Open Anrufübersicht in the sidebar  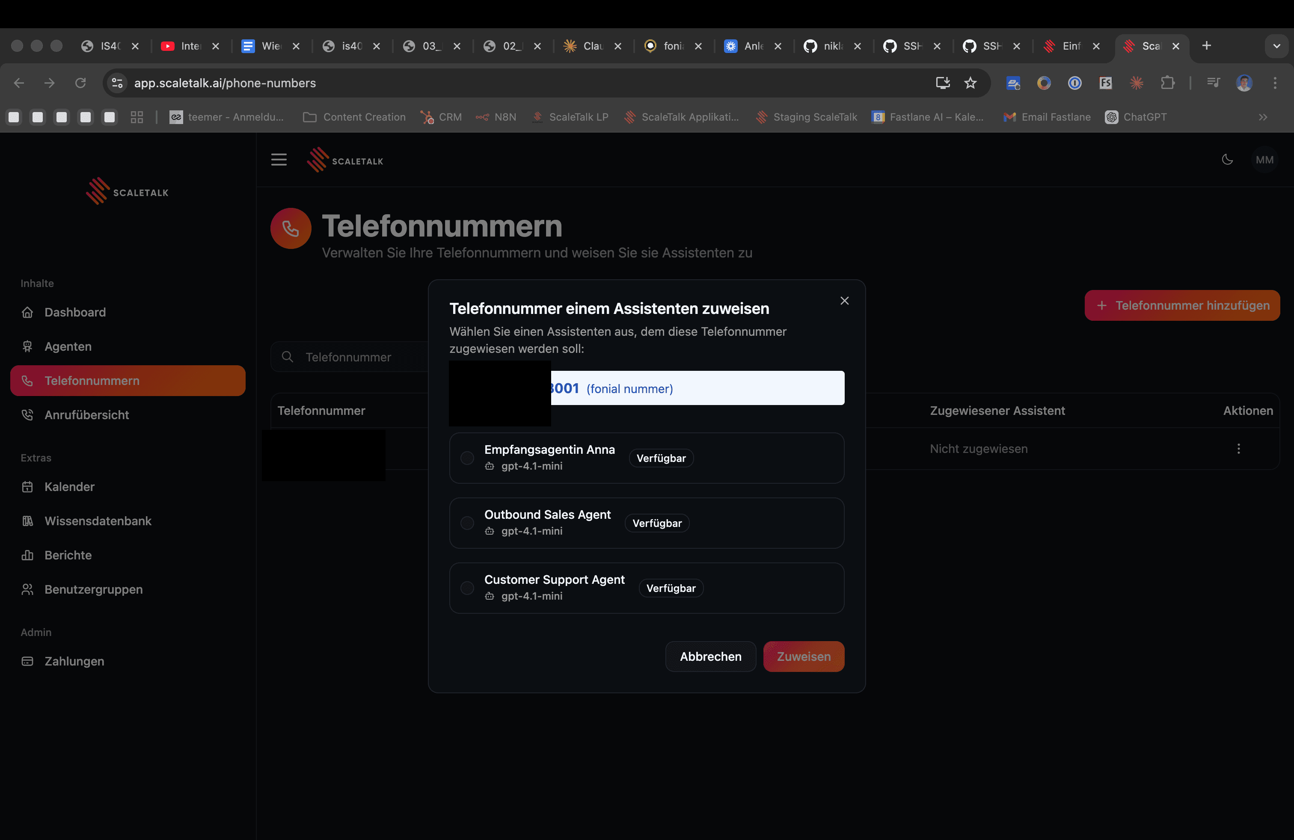pyautogui.click(x=128, y=415)
